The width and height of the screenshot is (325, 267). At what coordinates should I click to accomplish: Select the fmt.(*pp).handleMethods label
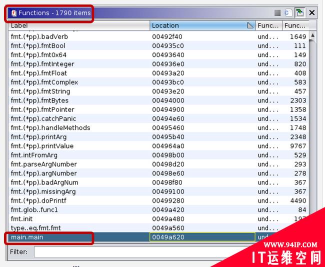point(50,128)
